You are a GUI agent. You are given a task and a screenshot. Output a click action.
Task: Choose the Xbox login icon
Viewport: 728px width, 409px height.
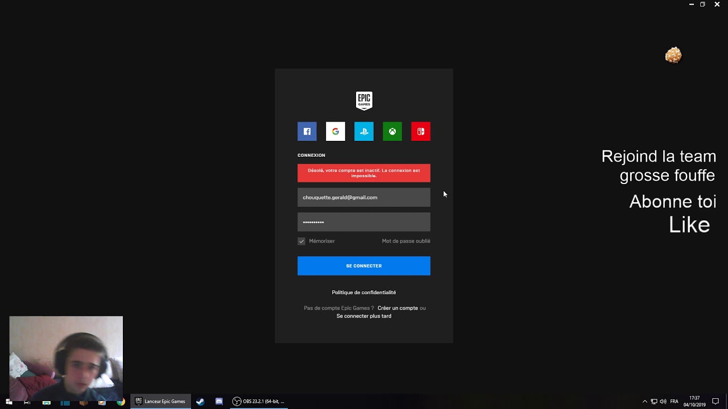[x=392, y=131]
